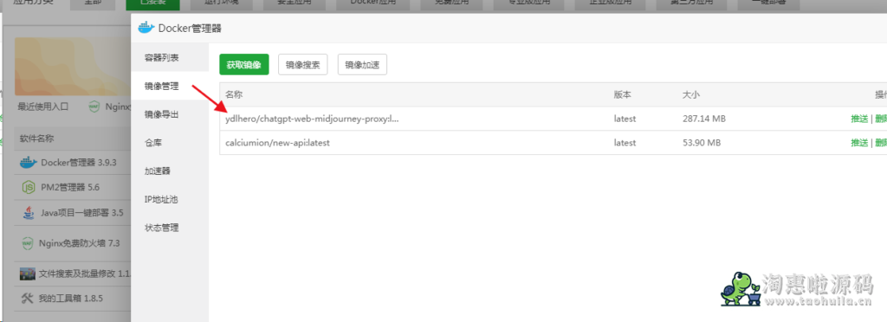The width and height of the screenshot is (887, 322).
Task: Click the 53.90 MB size cell
Action: [702, 143]
